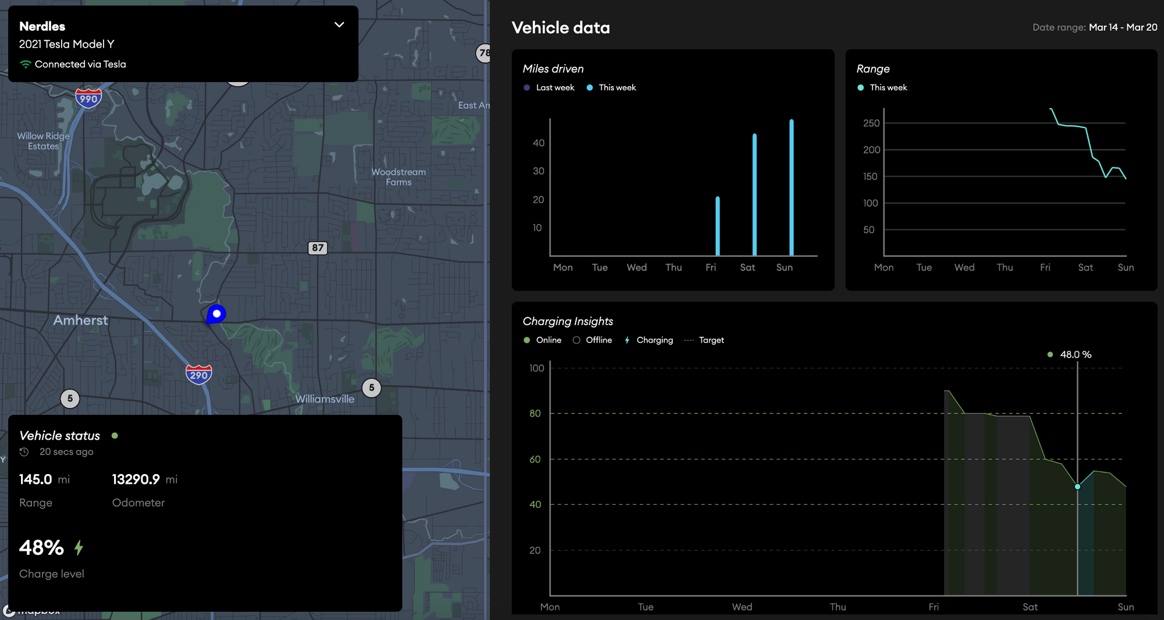Image resolution: width=1164 pixels, height=620 pixels.
Task: Click the blue vehicle location pin
Action: coord(216,314)
